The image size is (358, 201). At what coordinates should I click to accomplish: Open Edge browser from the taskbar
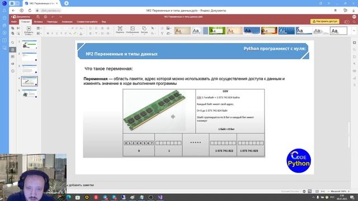click(68, 197)
